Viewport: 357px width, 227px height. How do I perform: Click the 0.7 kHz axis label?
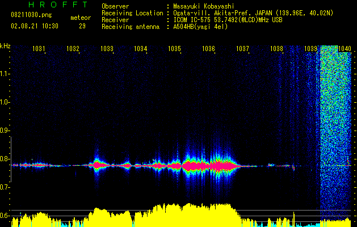[x=4, y=187]
